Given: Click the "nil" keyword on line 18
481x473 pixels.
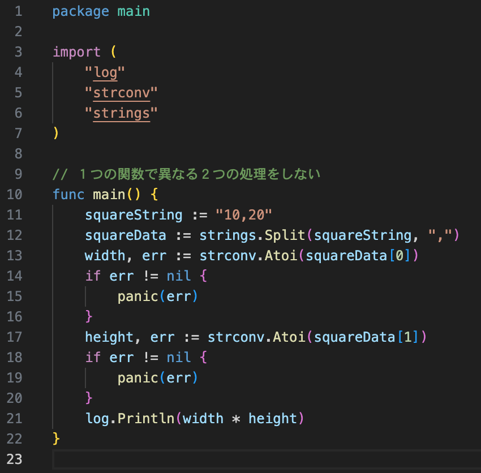Looking at the screenshot, I should tap(179, 358).
